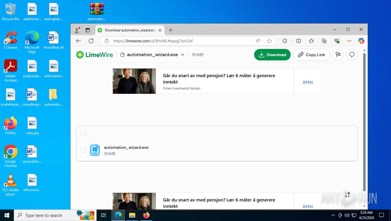
Task: Open the Recycle Bin on the desktop
Action: [x=11, y=12]
